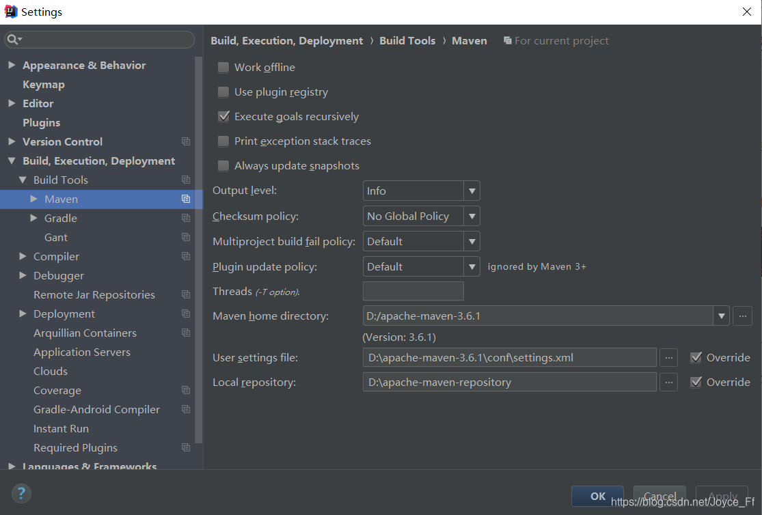
Task: Collapse the Build Tools node
Action: pos(23,180)
